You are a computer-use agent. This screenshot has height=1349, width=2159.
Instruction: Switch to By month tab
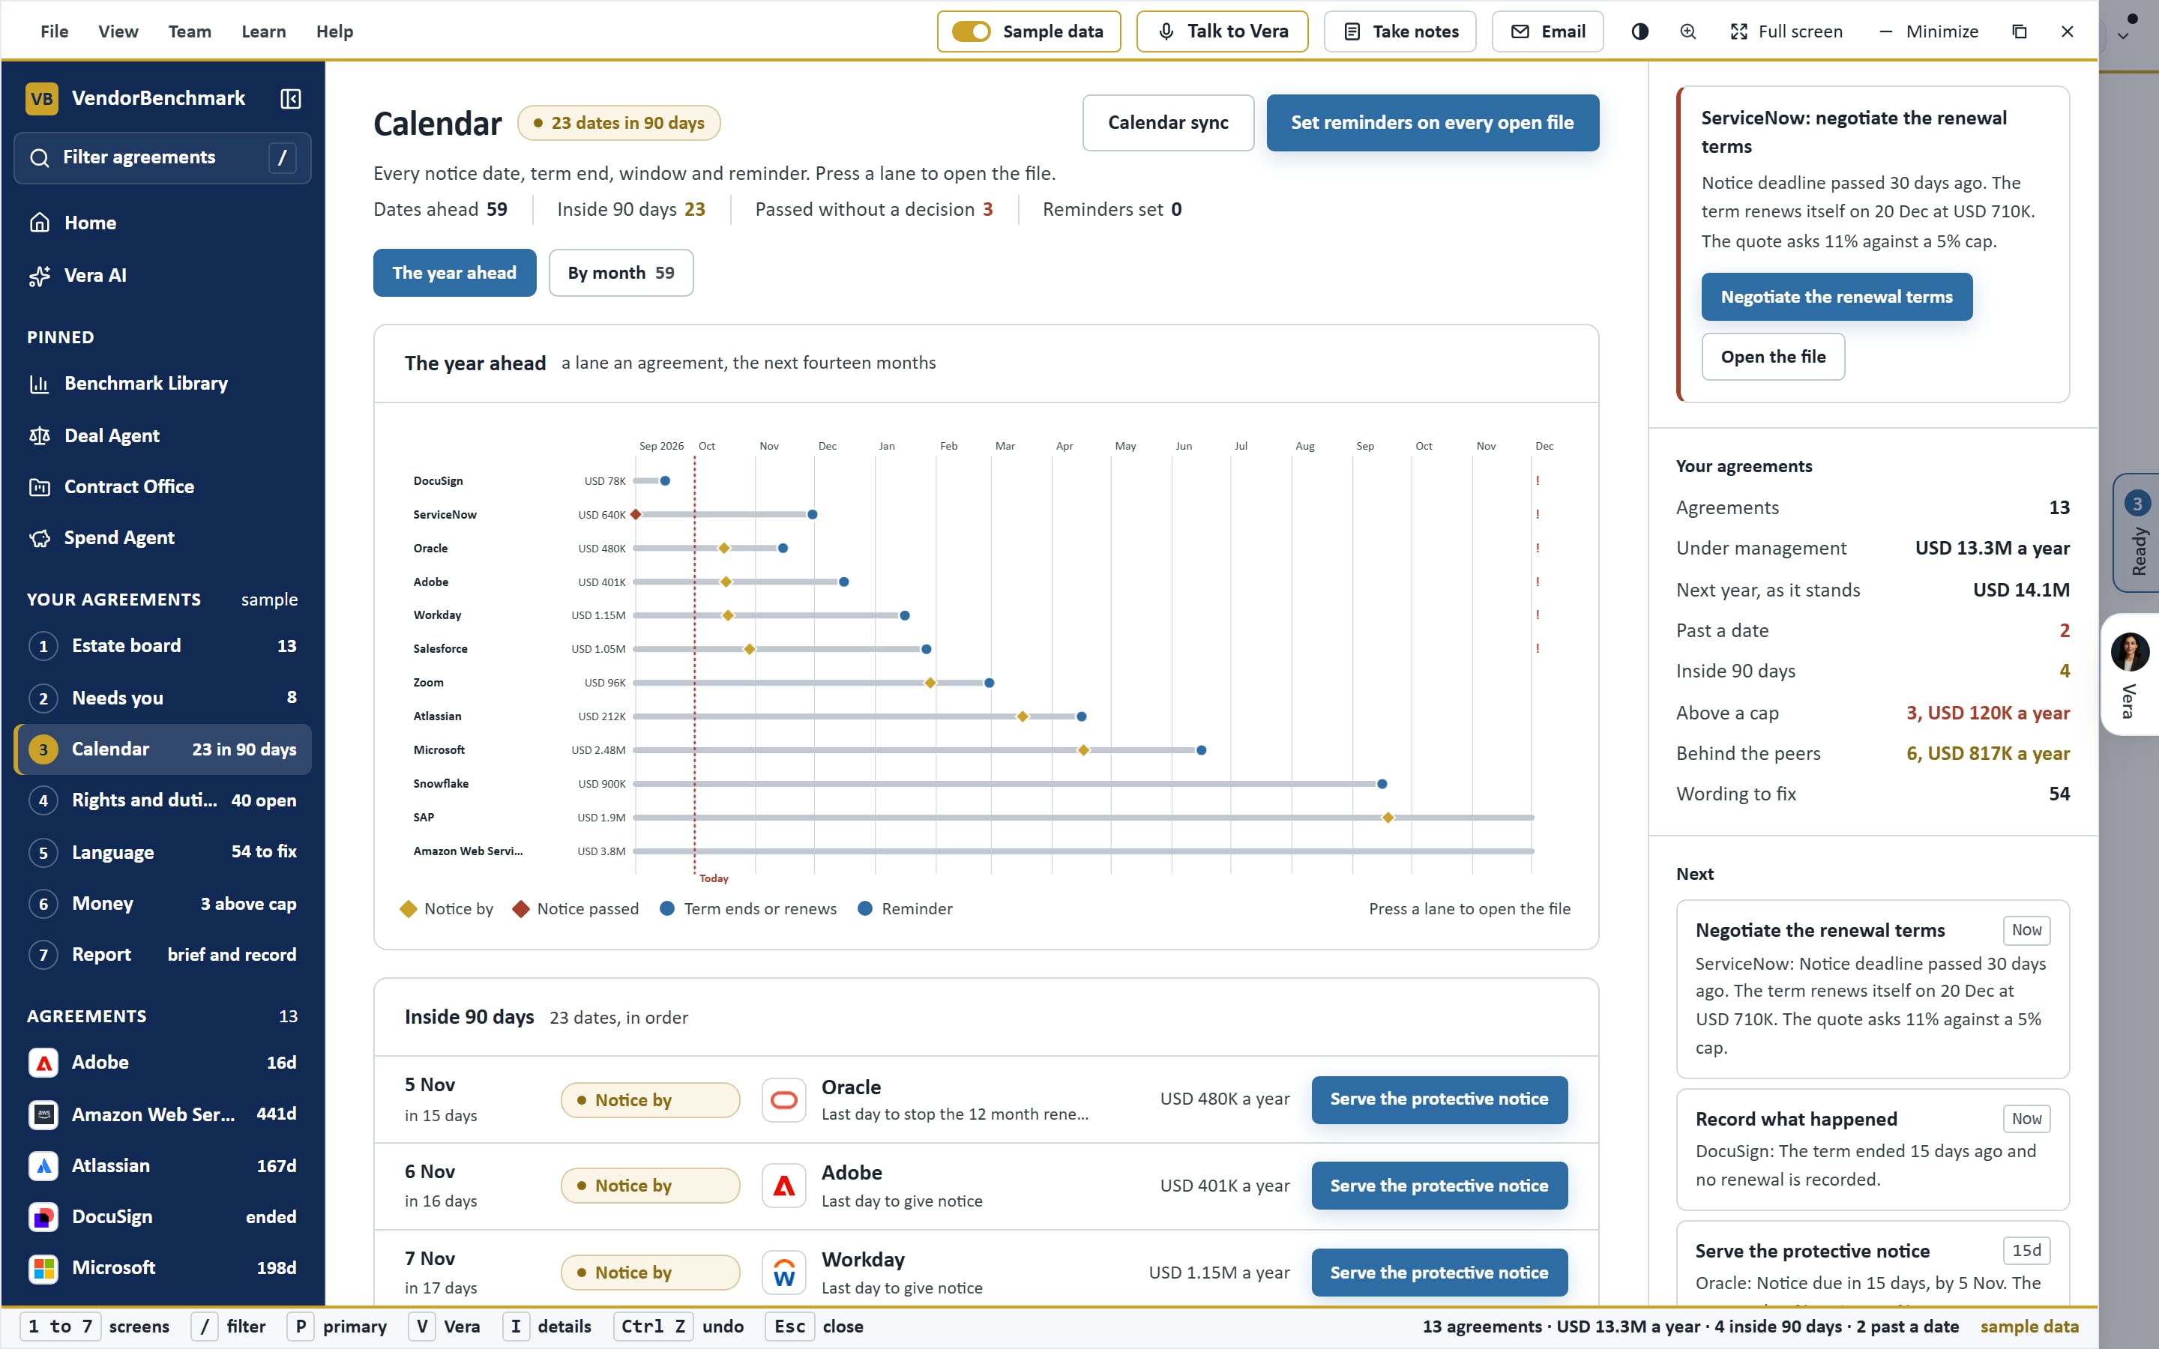621,273
